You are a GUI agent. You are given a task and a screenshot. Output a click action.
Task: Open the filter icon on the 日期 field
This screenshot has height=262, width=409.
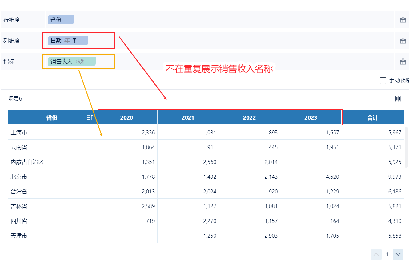tap(74, 40)
